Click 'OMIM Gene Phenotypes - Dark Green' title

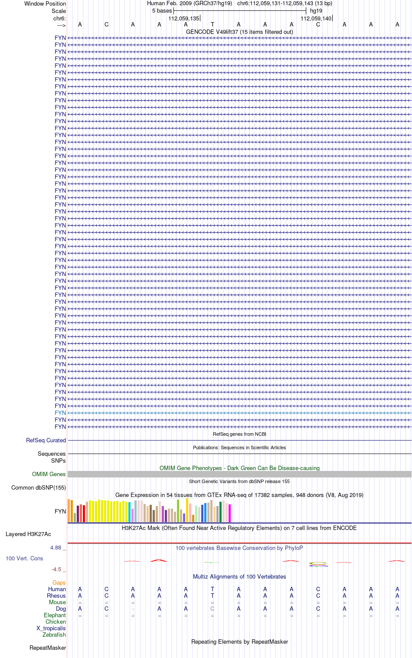239,468
